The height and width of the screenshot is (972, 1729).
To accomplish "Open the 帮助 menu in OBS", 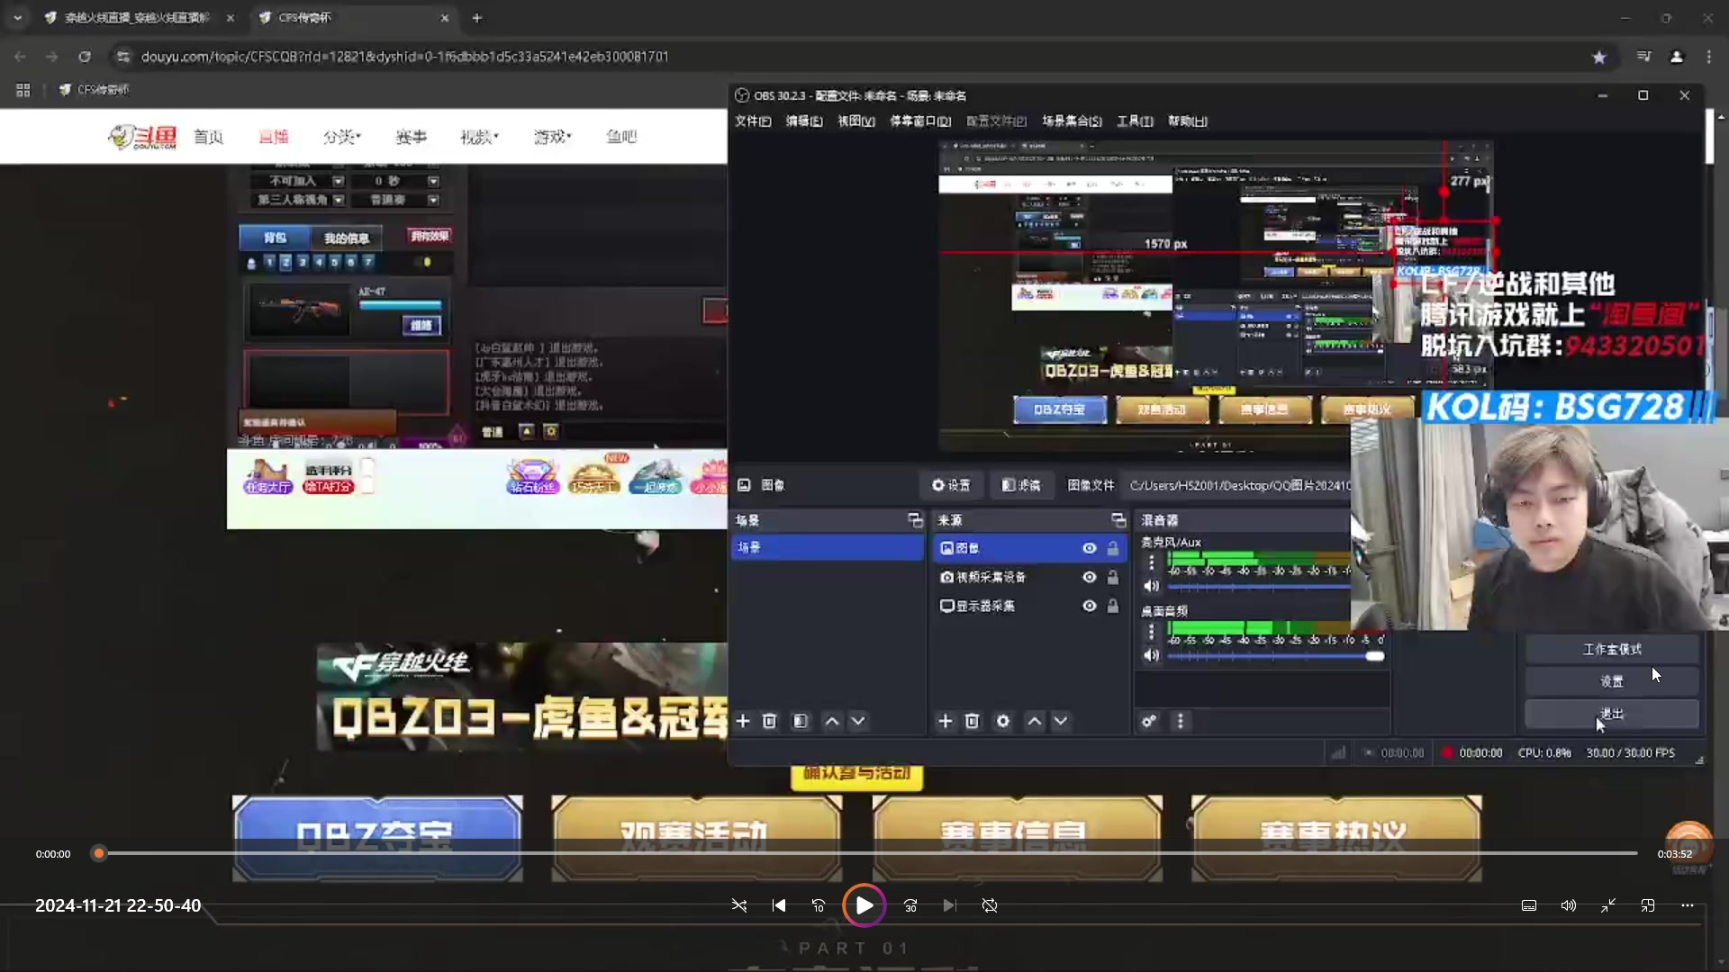I will click(1188, 121).
